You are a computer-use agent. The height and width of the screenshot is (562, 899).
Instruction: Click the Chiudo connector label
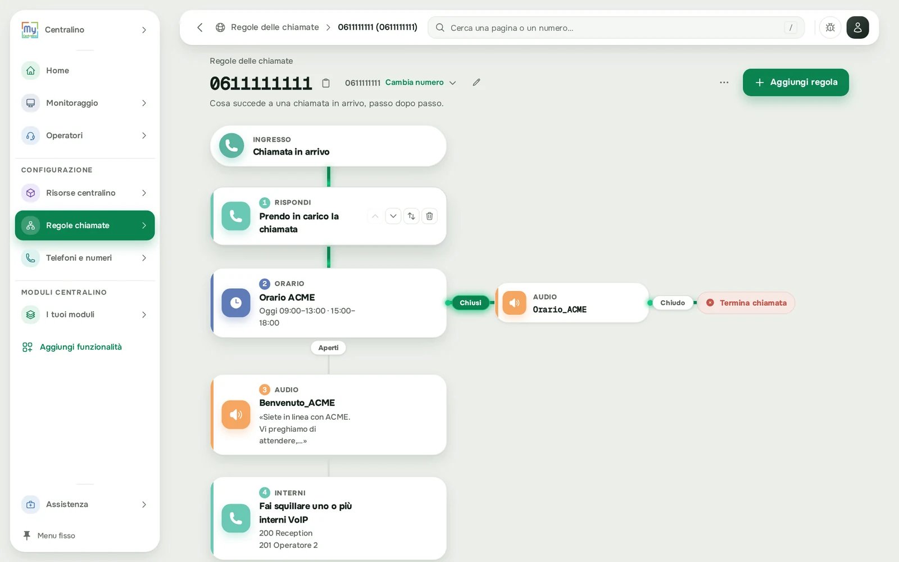(673, 303)
